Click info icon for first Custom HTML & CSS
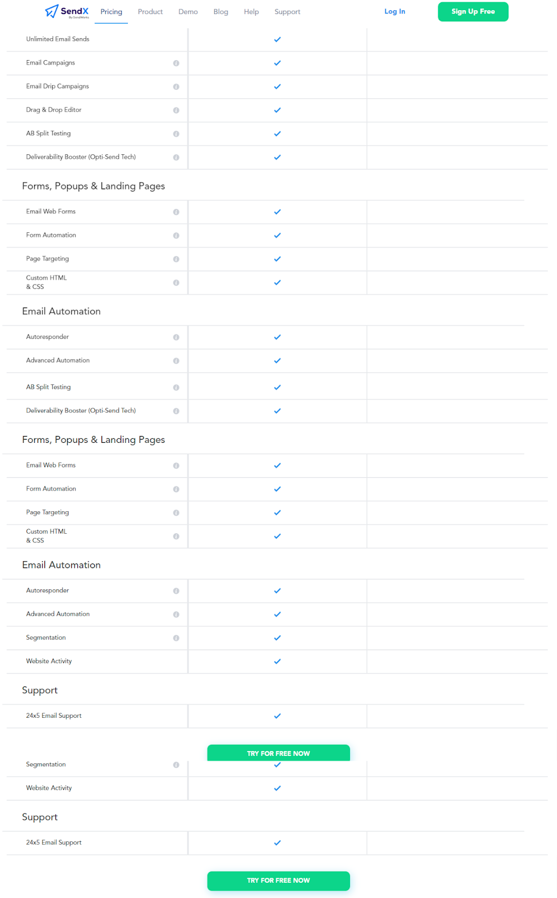The height and width of the screenshot is (898, 557). click(176, 283)
